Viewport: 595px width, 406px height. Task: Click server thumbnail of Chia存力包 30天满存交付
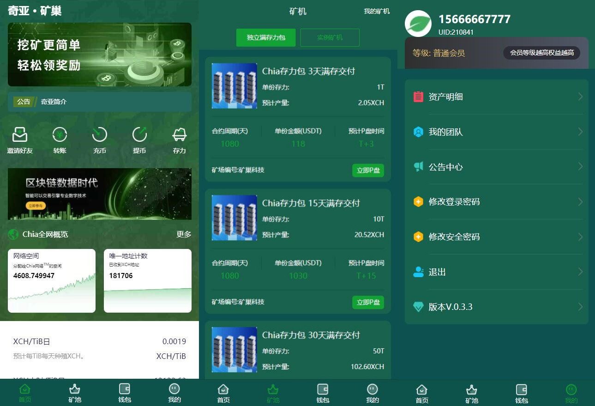pos(234,350)
